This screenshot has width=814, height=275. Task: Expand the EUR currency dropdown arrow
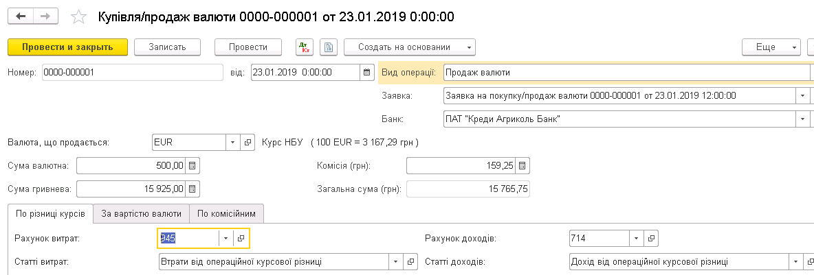(233, 142)
